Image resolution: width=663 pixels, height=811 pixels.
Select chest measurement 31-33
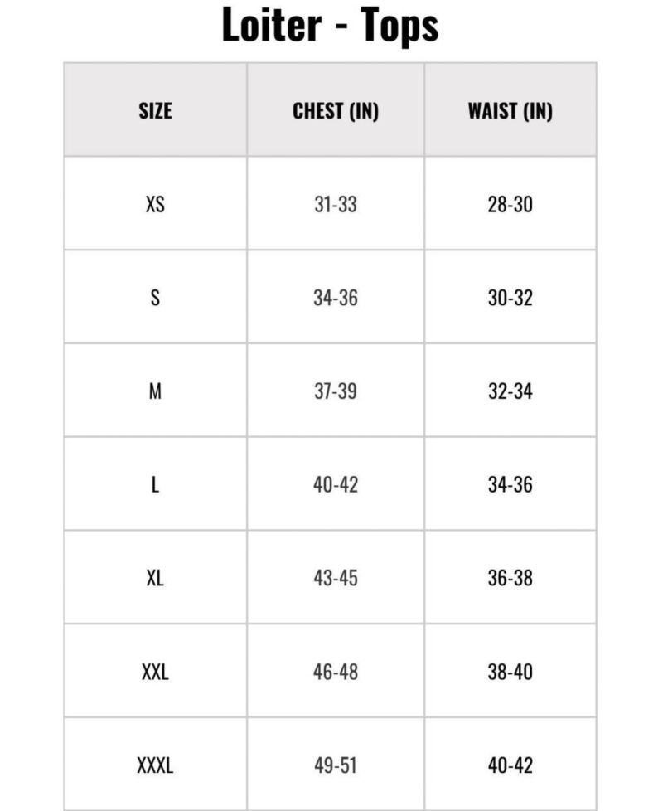336,204
